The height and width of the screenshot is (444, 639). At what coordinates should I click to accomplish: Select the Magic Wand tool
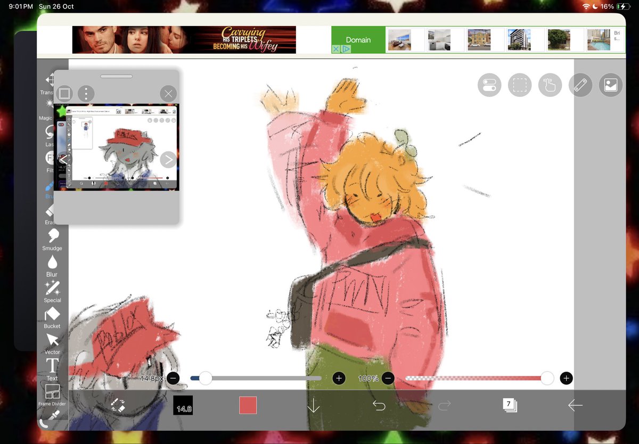[49, 109]
